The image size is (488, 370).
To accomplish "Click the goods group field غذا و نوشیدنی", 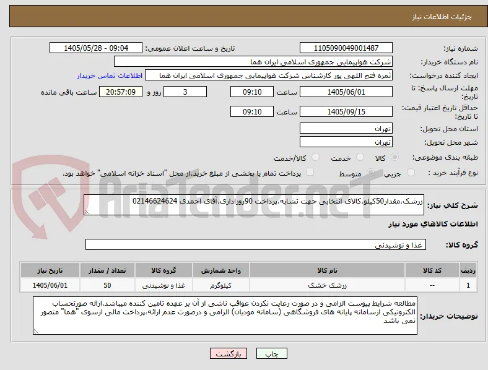I will [256, 244].
